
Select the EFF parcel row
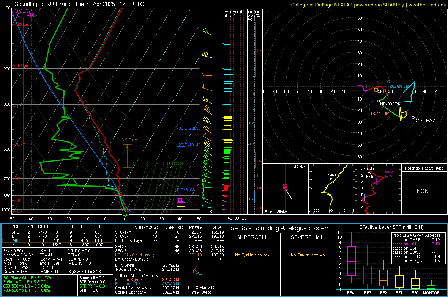coord(57,236)
